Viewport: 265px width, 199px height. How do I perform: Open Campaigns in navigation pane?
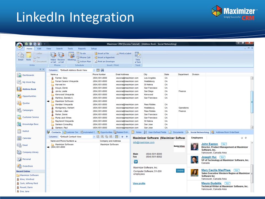25,110
